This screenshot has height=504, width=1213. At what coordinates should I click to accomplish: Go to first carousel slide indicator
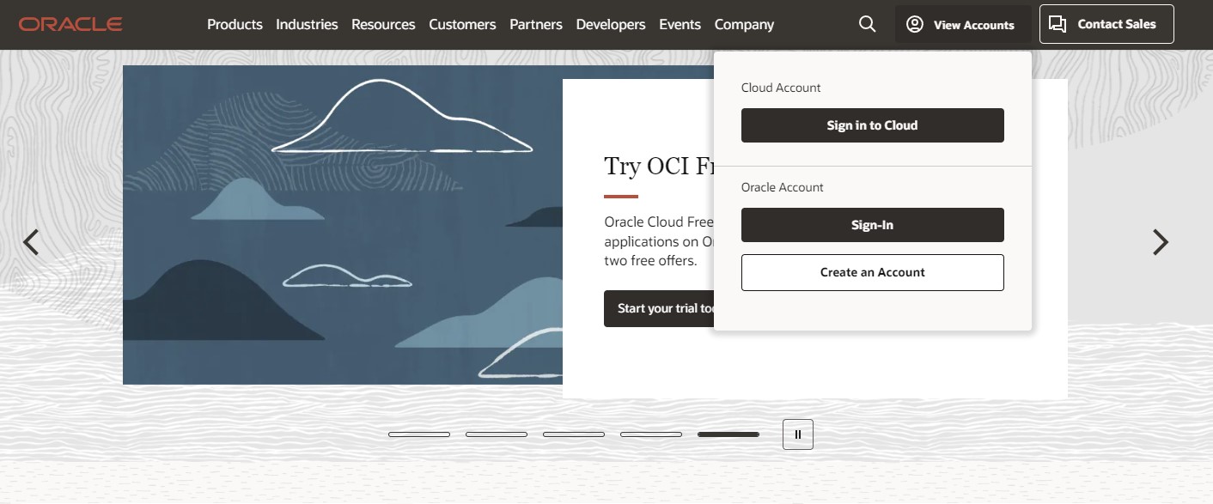(x=419, y=434)
